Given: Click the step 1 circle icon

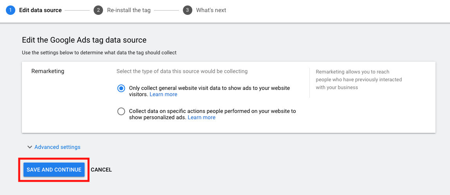Looking at the screenshot, I should (x=10, y=10).
